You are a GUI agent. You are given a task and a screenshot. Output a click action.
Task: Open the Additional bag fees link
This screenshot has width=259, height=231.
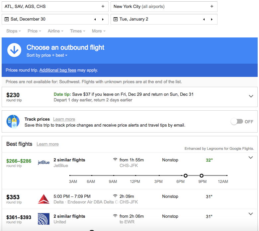(x=58, y=70)
